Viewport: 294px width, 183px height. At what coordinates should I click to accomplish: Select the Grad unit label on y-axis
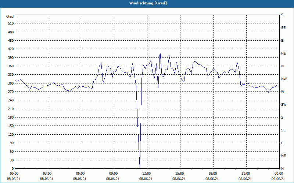[10, 16]
